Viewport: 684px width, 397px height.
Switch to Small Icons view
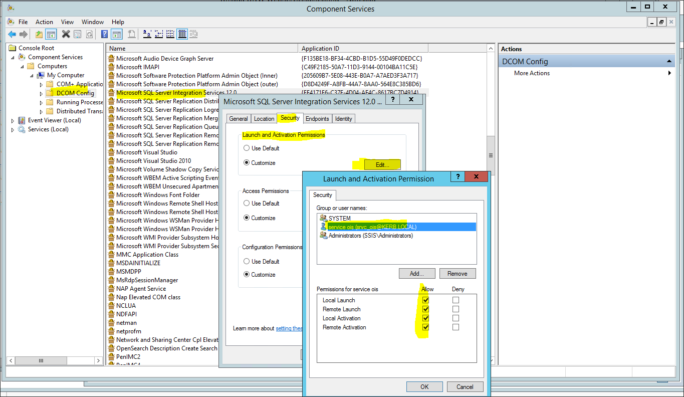coord(159,34)
